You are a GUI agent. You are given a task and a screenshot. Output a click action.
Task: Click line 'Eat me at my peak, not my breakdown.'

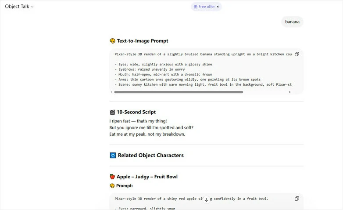coord(147,134)
